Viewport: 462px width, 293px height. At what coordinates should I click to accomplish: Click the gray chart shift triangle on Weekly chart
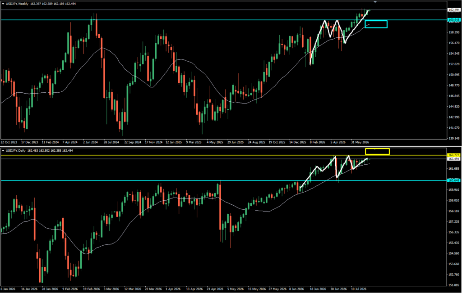coord(375,2)
